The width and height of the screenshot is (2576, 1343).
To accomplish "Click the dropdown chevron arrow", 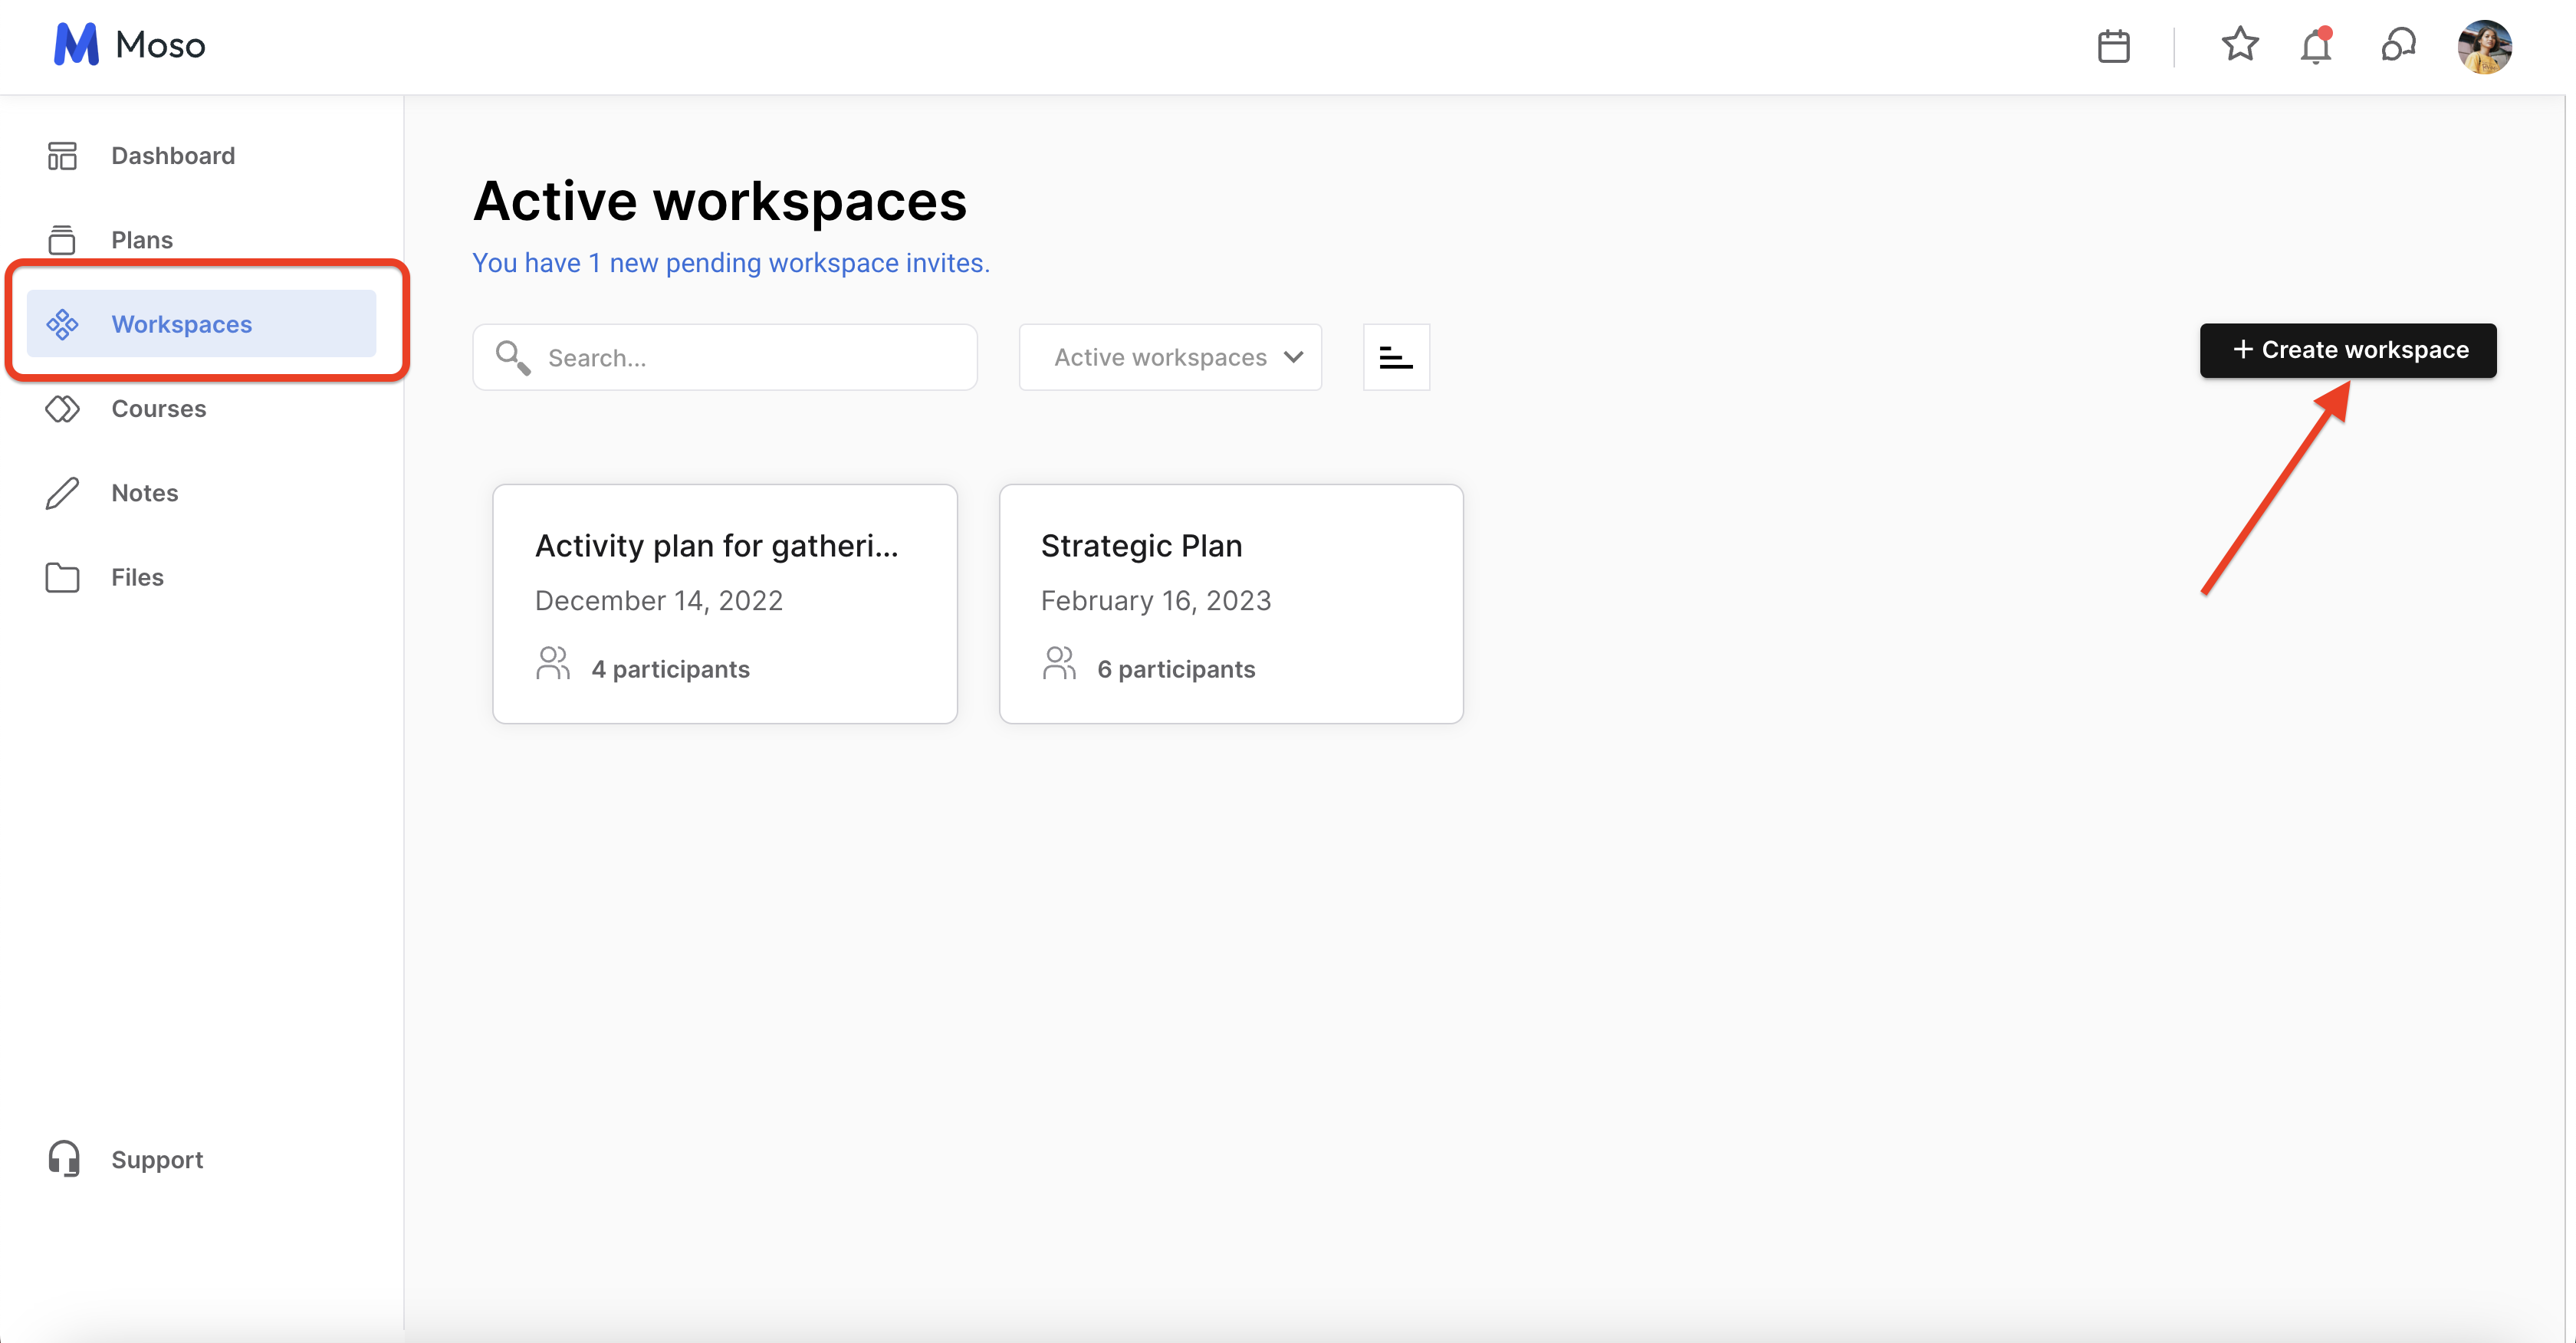I will [x=1293, y=357].
